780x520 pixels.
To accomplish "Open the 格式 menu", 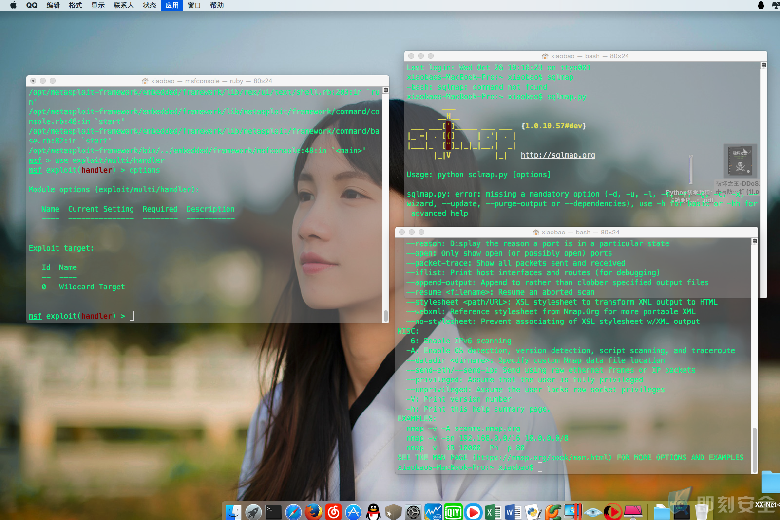I will [x=76, y=5].
